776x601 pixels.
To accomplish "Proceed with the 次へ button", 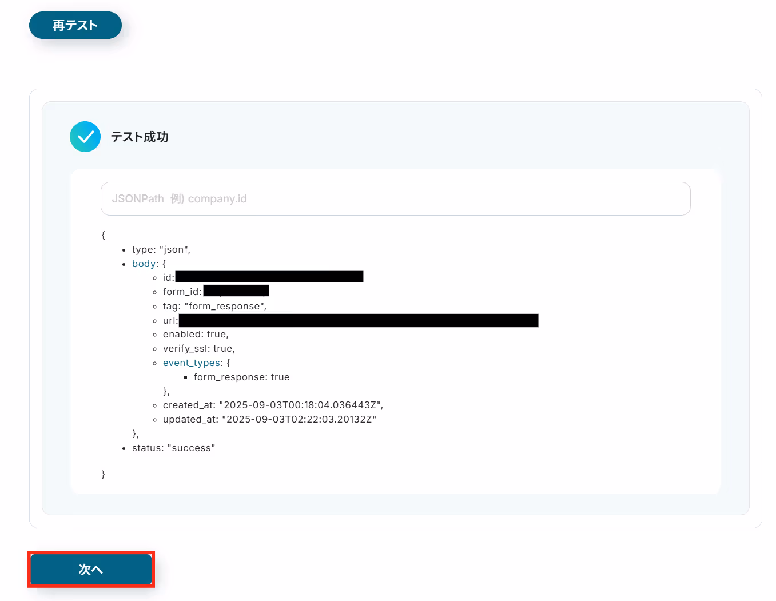I will point(91,570).
